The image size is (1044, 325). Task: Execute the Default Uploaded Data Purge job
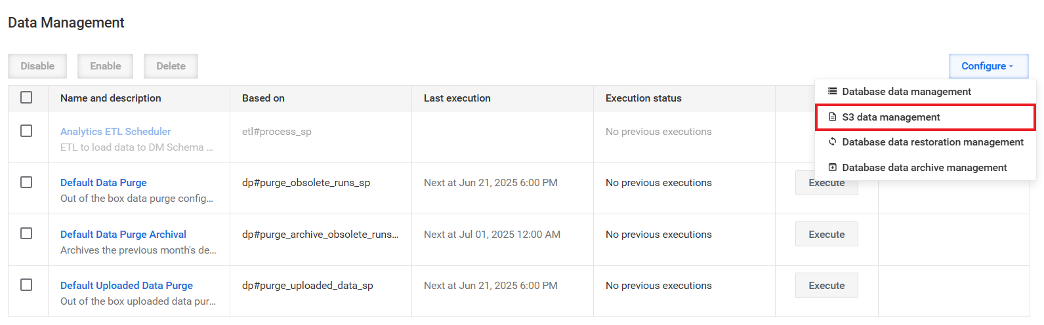(827, 286)
